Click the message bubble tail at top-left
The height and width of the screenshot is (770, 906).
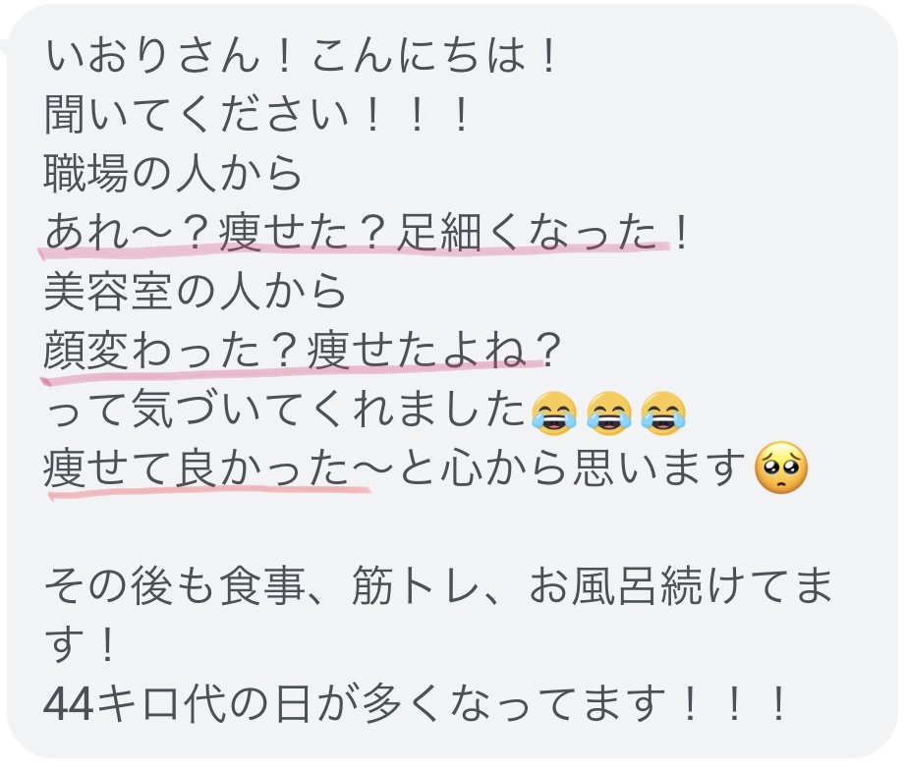5,47
